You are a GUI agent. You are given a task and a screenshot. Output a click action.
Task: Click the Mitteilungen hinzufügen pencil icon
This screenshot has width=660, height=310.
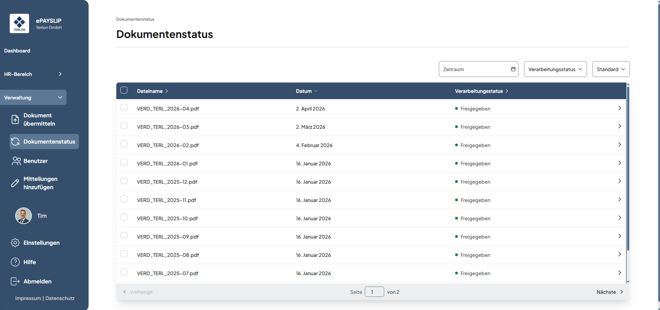(15, 183)
